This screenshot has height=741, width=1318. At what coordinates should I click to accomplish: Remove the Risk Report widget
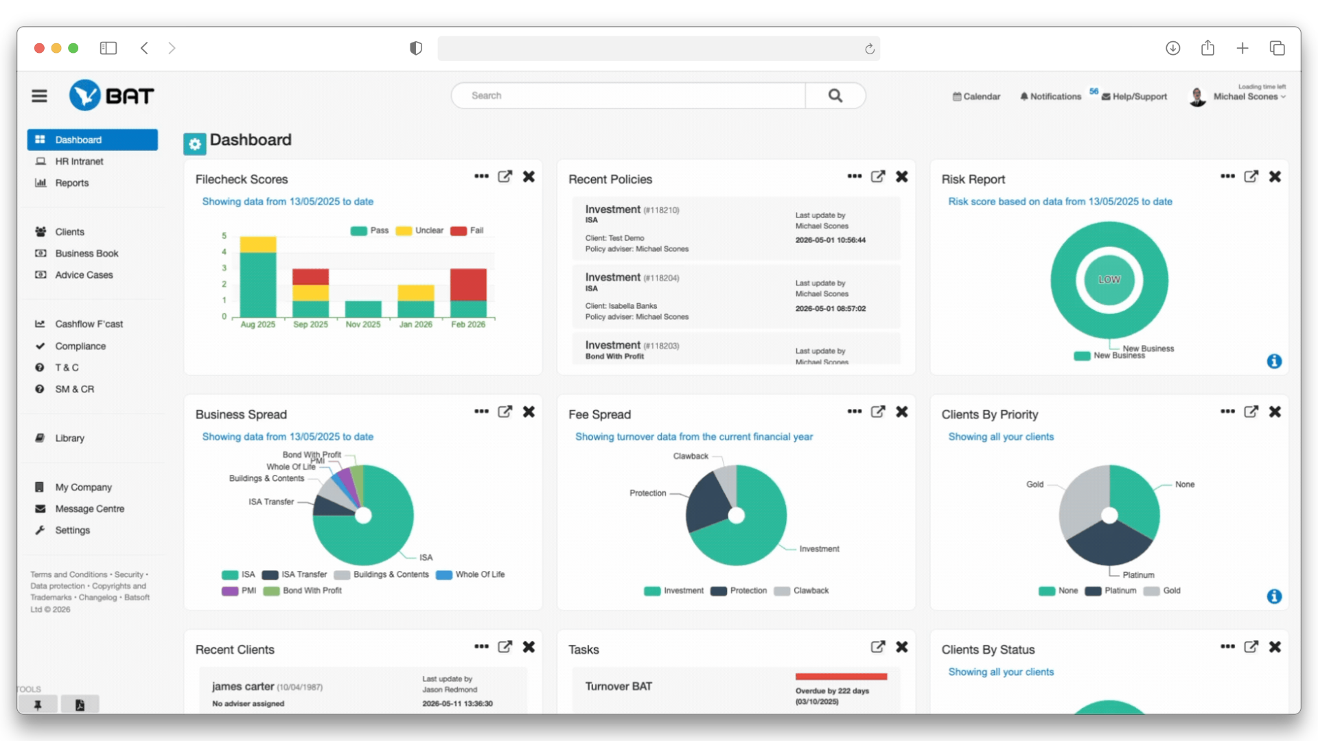click(1275, 176)
